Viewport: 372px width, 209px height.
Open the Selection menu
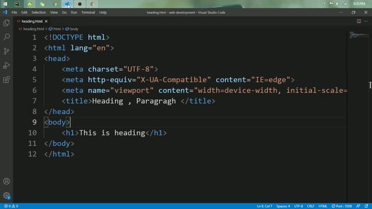tap(39, 12)
